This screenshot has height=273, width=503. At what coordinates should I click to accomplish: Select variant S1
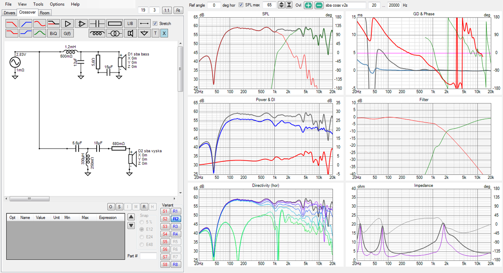165,211
